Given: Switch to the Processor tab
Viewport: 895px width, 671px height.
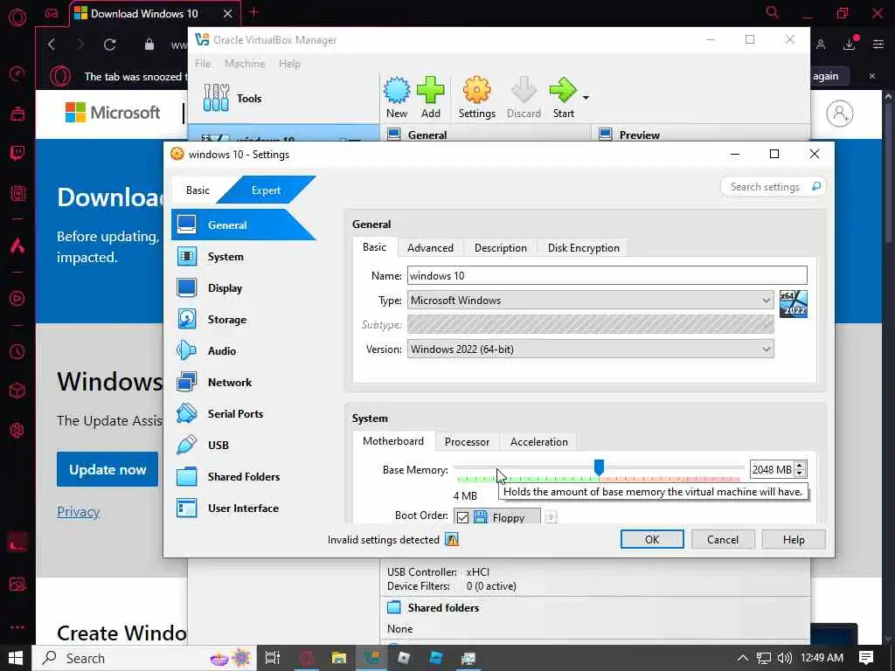Looking at the screenshot, I should tap(467, 441).
